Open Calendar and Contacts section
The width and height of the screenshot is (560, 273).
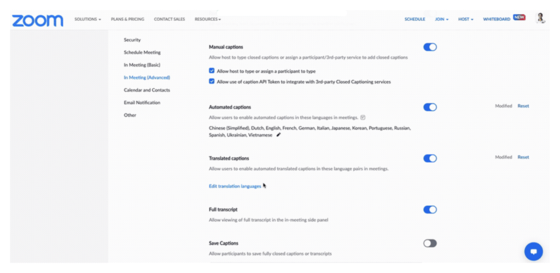coord(147,90)
